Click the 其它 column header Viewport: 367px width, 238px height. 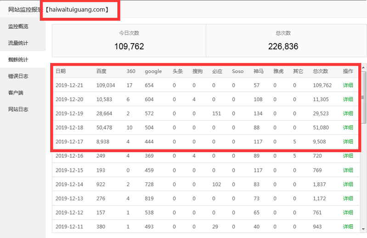[298, 71]
